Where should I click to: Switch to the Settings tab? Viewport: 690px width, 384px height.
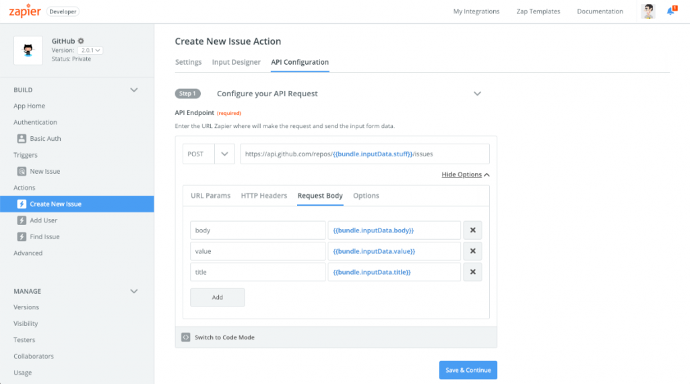(189, 62)
